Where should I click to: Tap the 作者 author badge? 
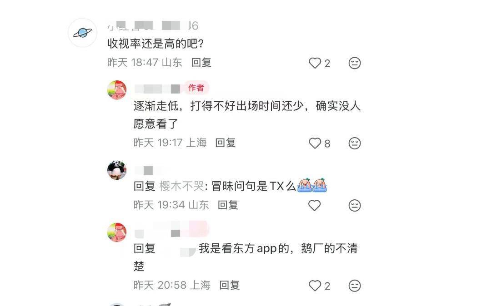coord(196,88)
